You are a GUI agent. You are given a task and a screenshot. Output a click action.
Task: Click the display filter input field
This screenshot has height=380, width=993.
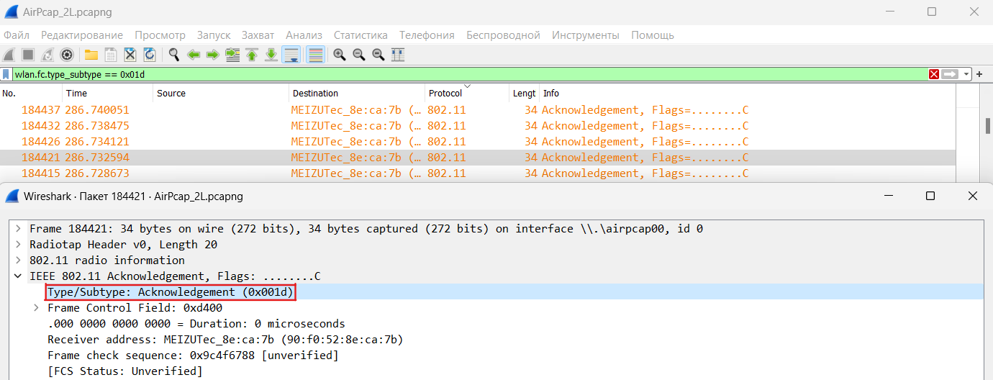pyautogui.click(x=469, y=74)
